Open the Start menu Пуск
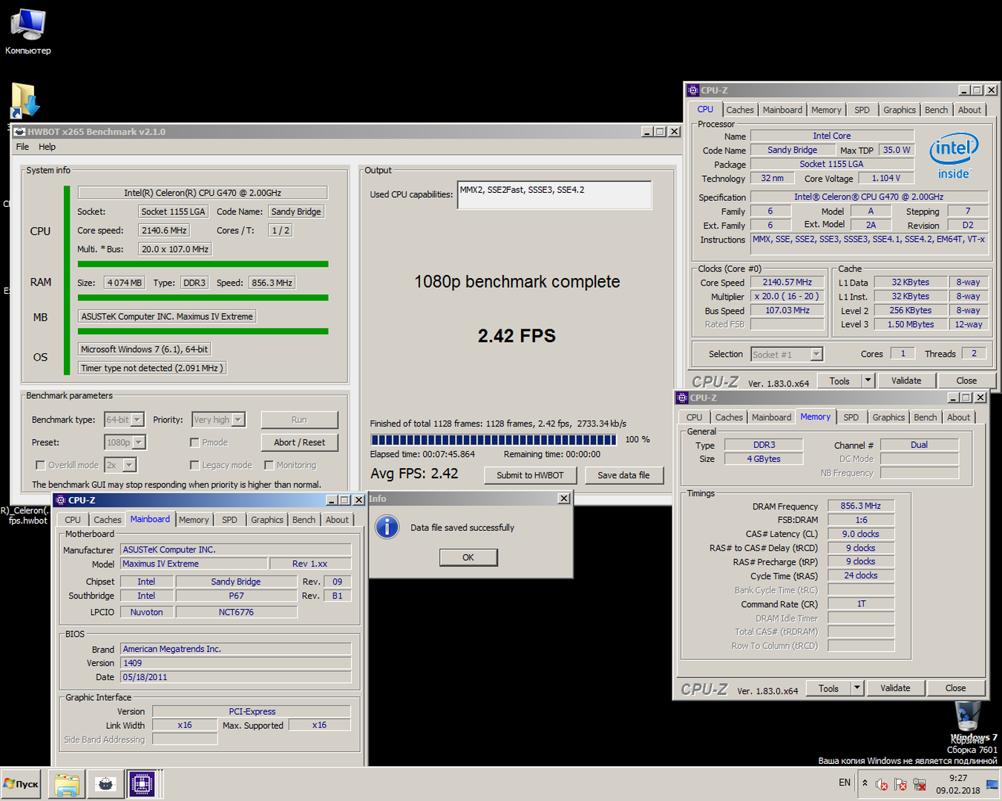Viewport: 1002px width, 801px height. [22, 784]
